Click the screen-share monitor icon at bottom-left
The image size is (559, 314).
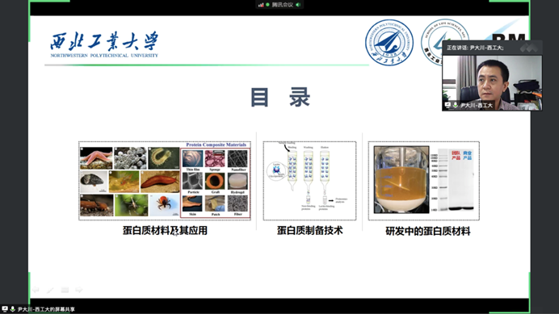pyautogui.click(x=5, y=309)
